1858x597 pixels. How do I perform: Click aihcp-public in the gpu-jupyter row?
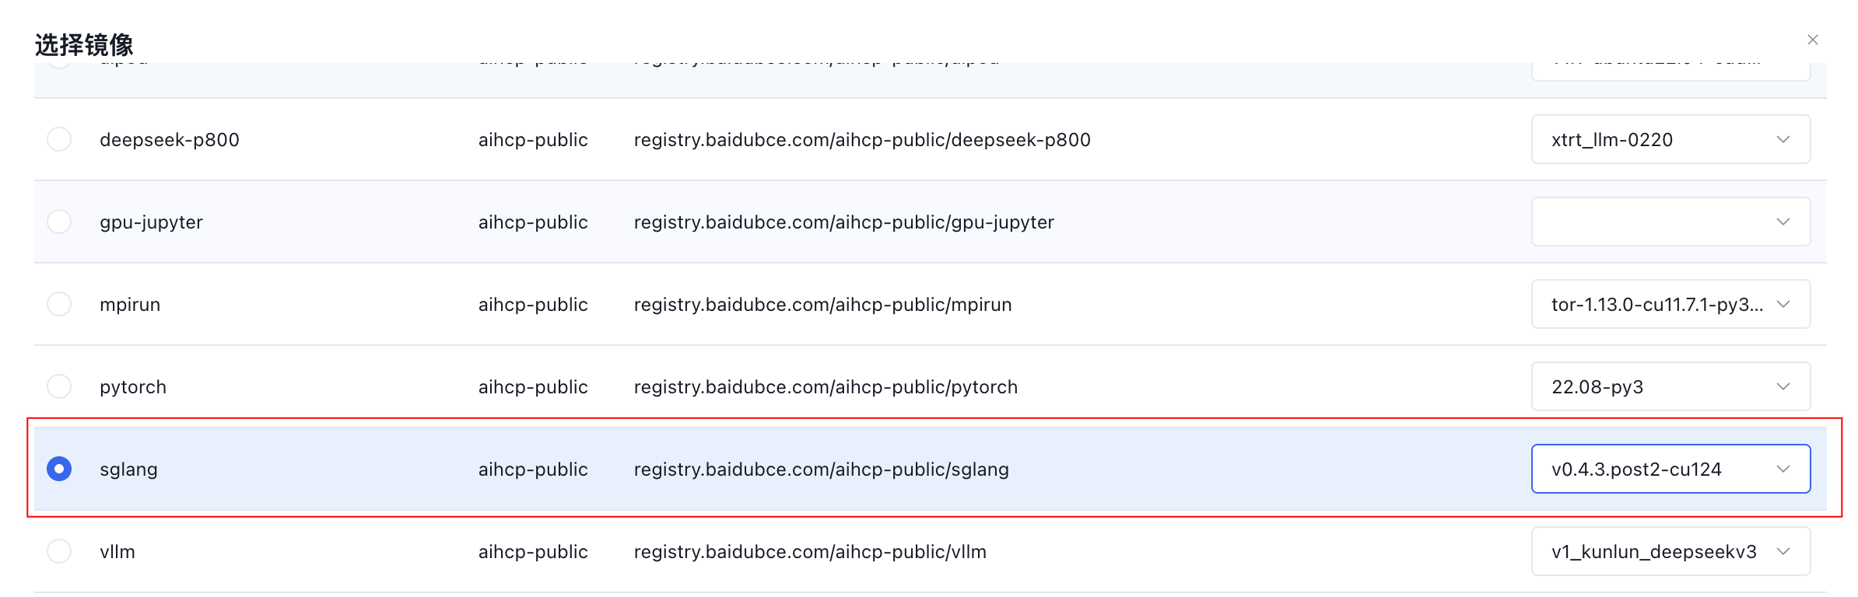(x=533, y=222)
